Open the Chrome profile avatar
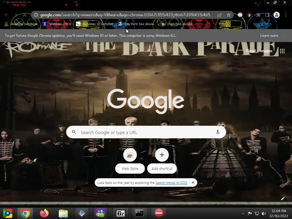 [x=277, y=15]
